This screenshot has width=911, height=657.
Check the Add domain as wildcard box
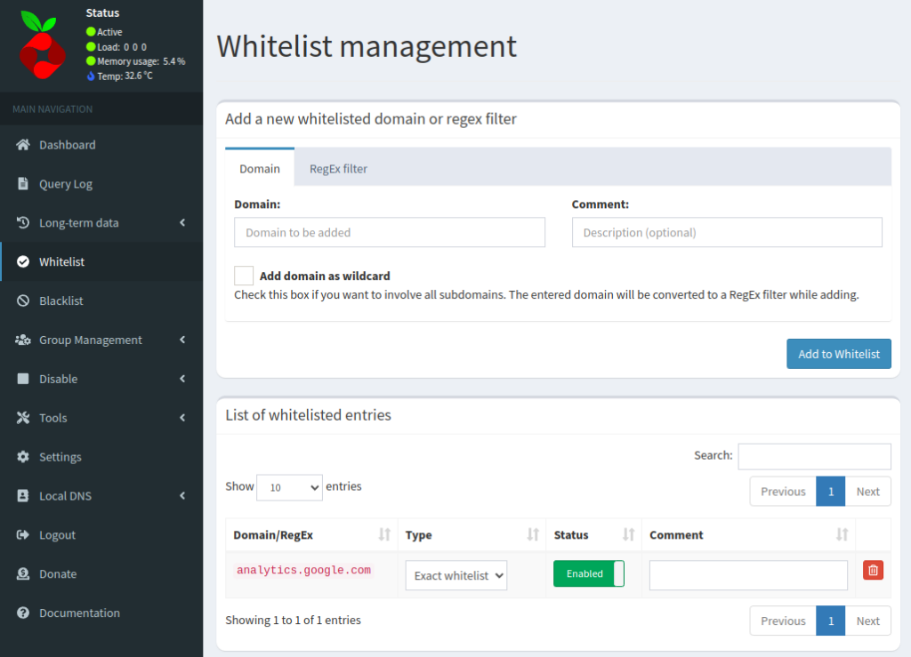tap(244, 276)
